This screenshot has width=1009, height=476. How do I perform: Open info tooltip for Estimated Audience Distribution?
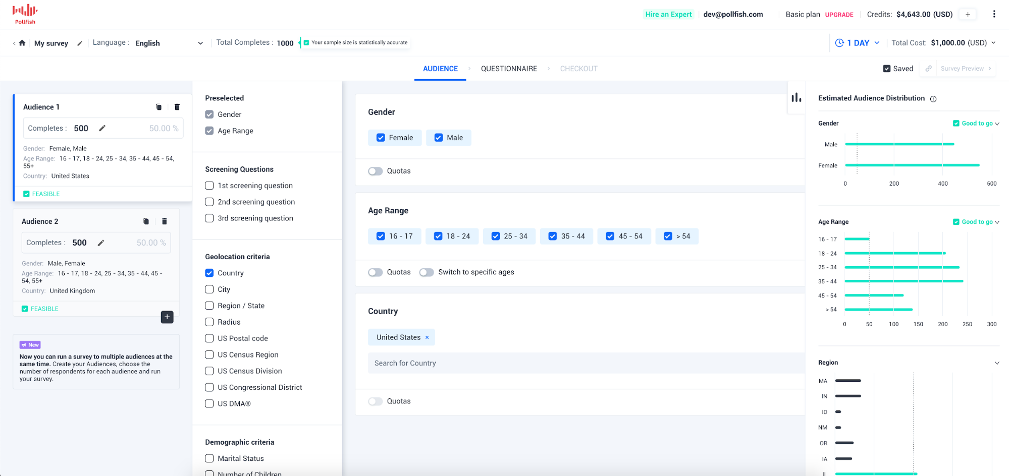(933, 99)
